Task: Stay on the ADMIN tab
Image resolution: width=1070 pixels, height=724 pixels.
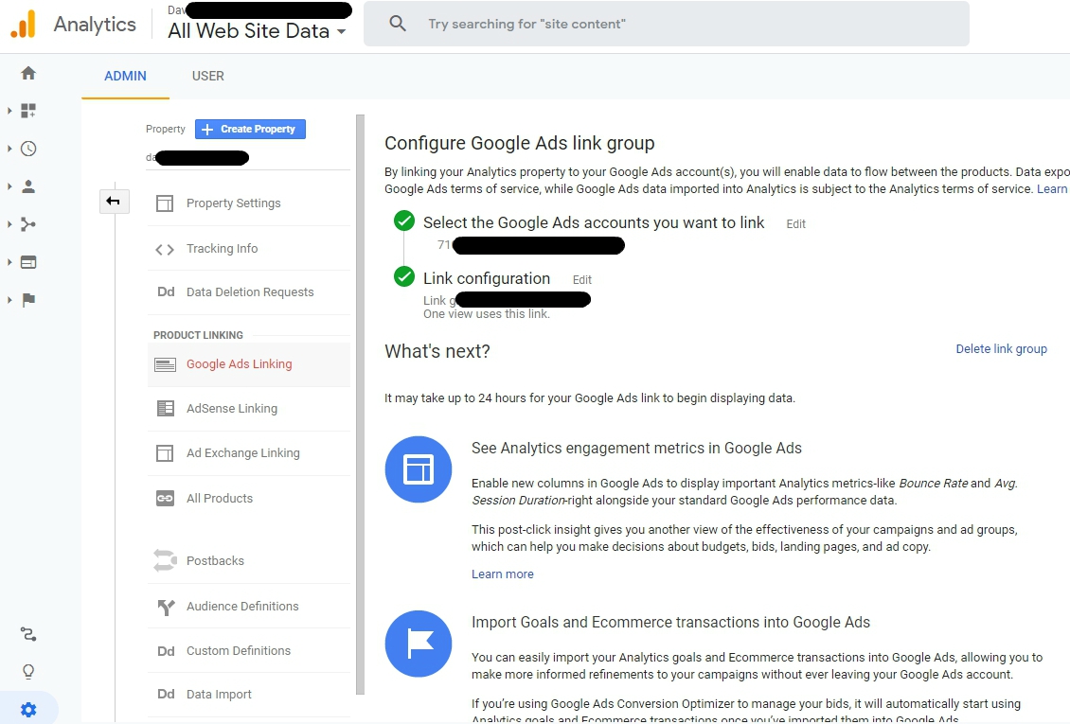Action: pos(125,76)
